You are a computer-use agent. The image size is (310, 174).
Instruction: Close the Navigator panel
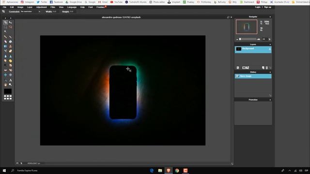[x=270, y=17]
